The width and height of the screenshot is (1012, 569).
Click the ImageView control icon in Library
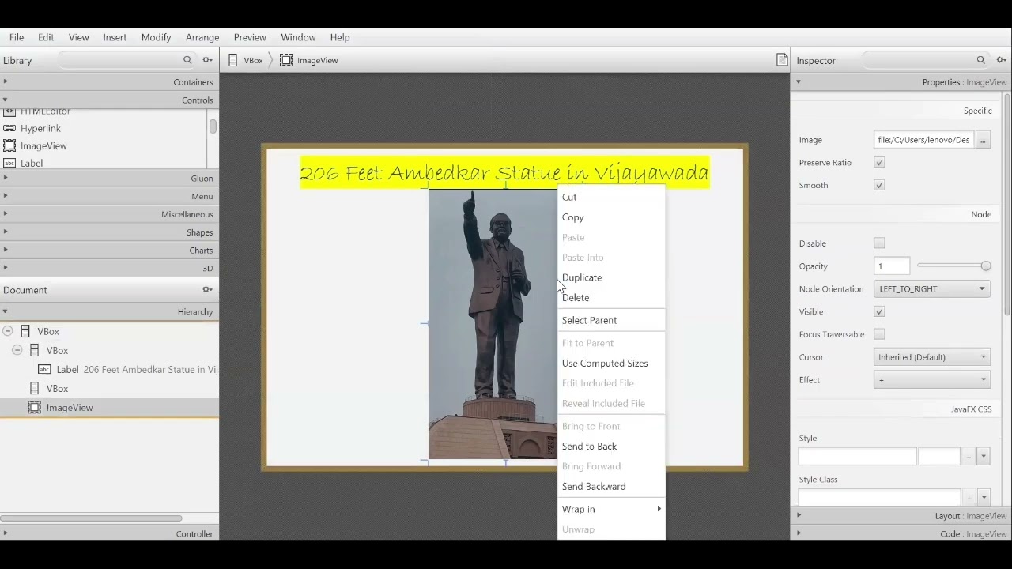pos(9,145)
